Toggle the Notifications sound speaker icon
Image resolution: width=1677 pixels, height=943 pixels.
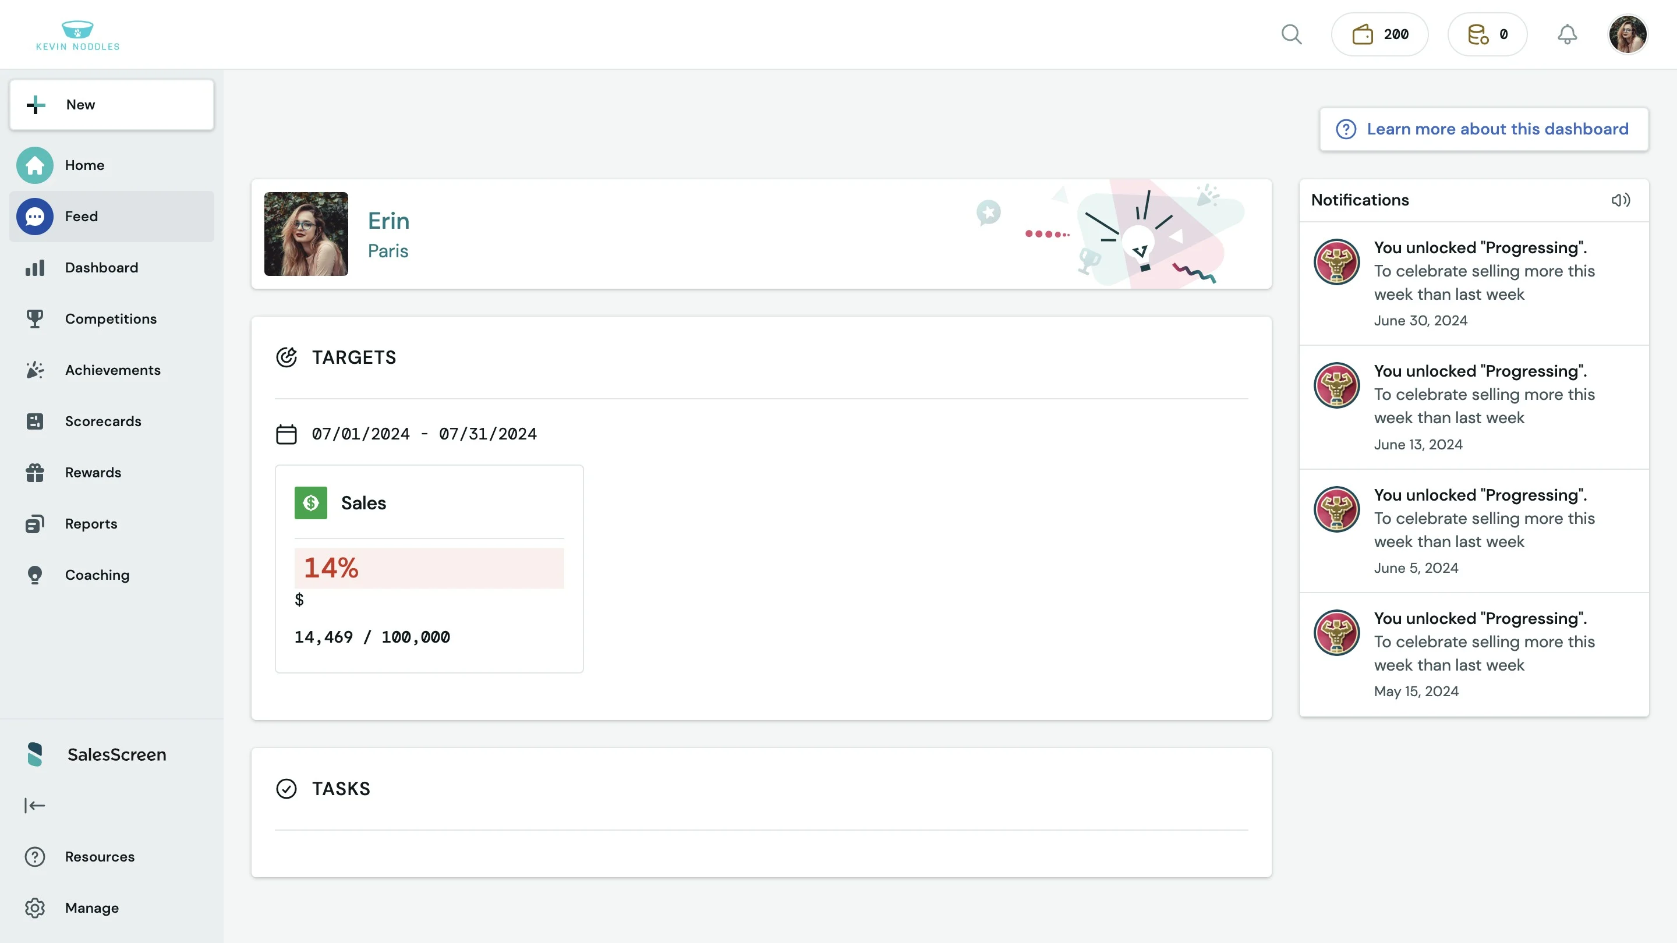click(1621, 200)
